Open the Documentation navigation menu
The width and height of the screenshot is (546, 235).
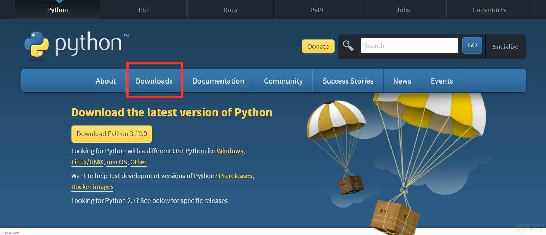[x=218, y=81]
